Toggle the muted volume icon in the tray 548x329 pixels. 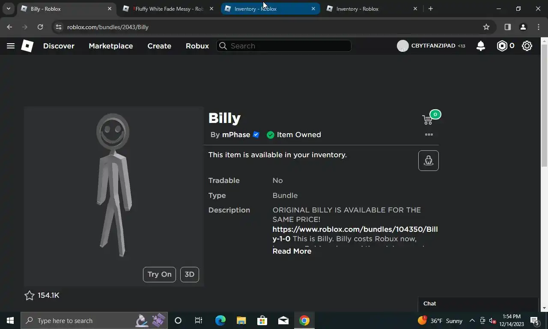(493, 321)
